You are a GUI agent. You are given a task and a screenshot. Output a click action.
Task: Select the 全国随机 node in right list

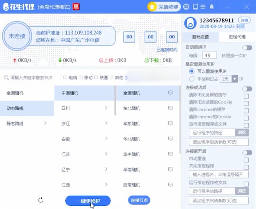point(147,93)
